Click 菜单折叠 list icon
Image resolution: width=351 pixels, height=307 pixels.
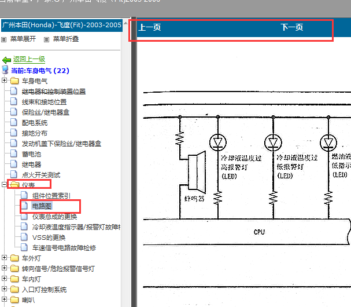click(x=47, y=40)
